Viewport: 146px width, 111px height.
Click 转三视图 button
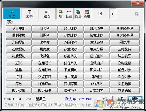click(x=125, y=56)
